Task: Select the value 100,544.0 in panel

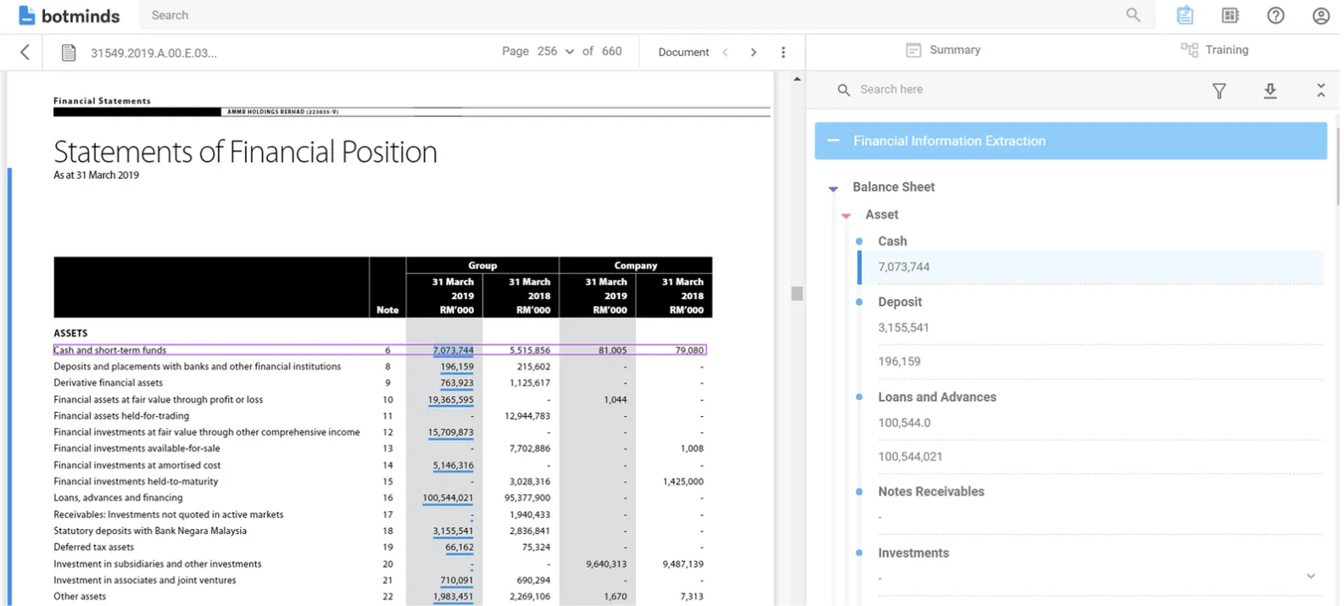Action: point(904,423)
